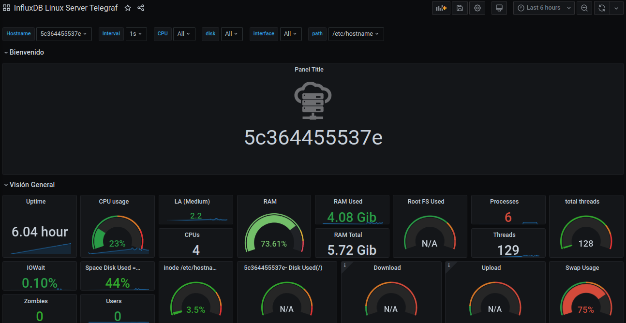Open the Last 6 hours time picker
The height and width of the screenshot is (323, 626).
tap(544, 8)
